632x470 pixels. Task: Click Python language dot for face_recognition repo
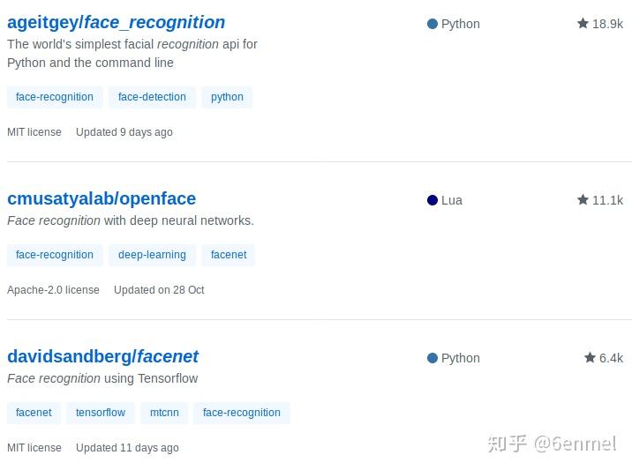[x=433, y=24]
